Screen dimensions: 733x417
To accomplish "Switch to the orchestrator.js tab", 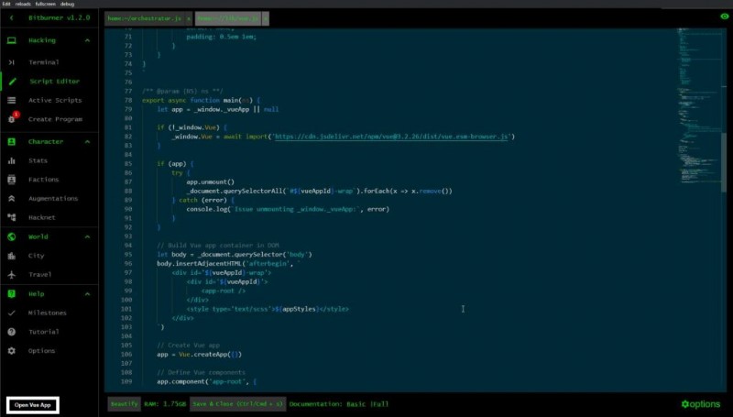I will [x=145, y=18].
